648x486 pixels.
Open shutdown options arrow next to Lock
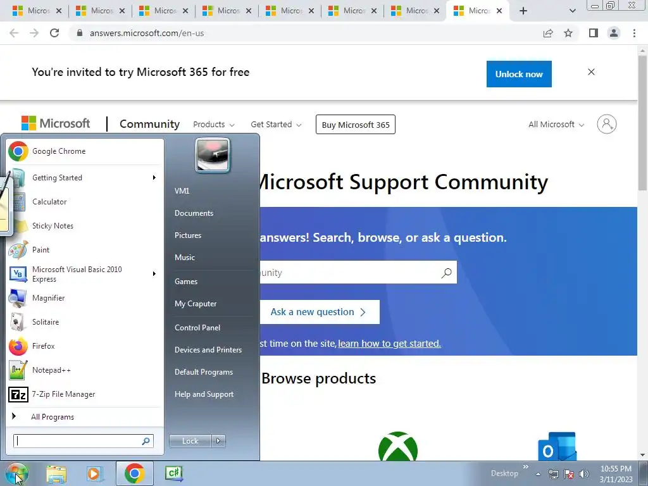pos(218,441)
